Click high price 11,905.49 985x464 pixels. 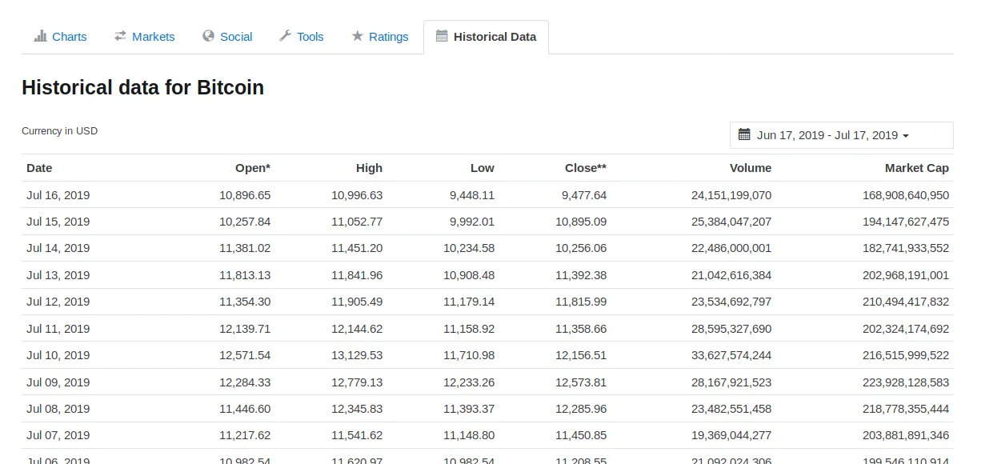point(357,302)
